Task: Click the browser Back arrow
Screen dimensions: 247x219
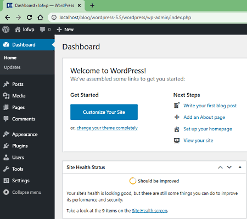Action: tap(7, 18)
